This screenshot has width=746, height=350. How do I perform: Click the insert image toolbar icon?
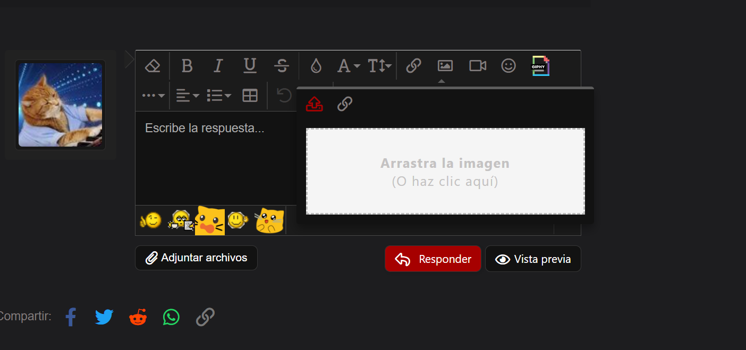(445, 66)
